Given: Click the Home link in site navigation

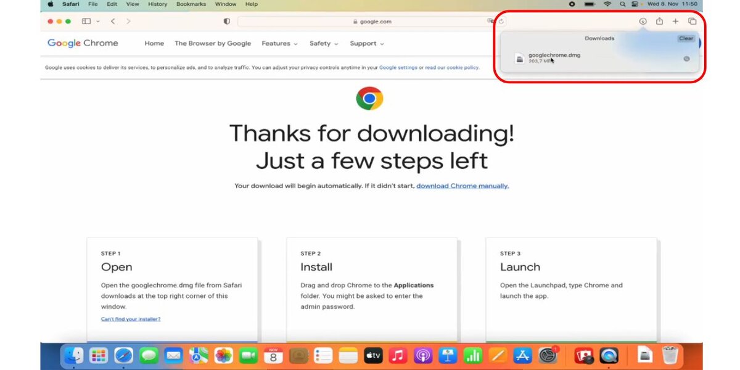Looking at the screenshot, I should 154,43.
